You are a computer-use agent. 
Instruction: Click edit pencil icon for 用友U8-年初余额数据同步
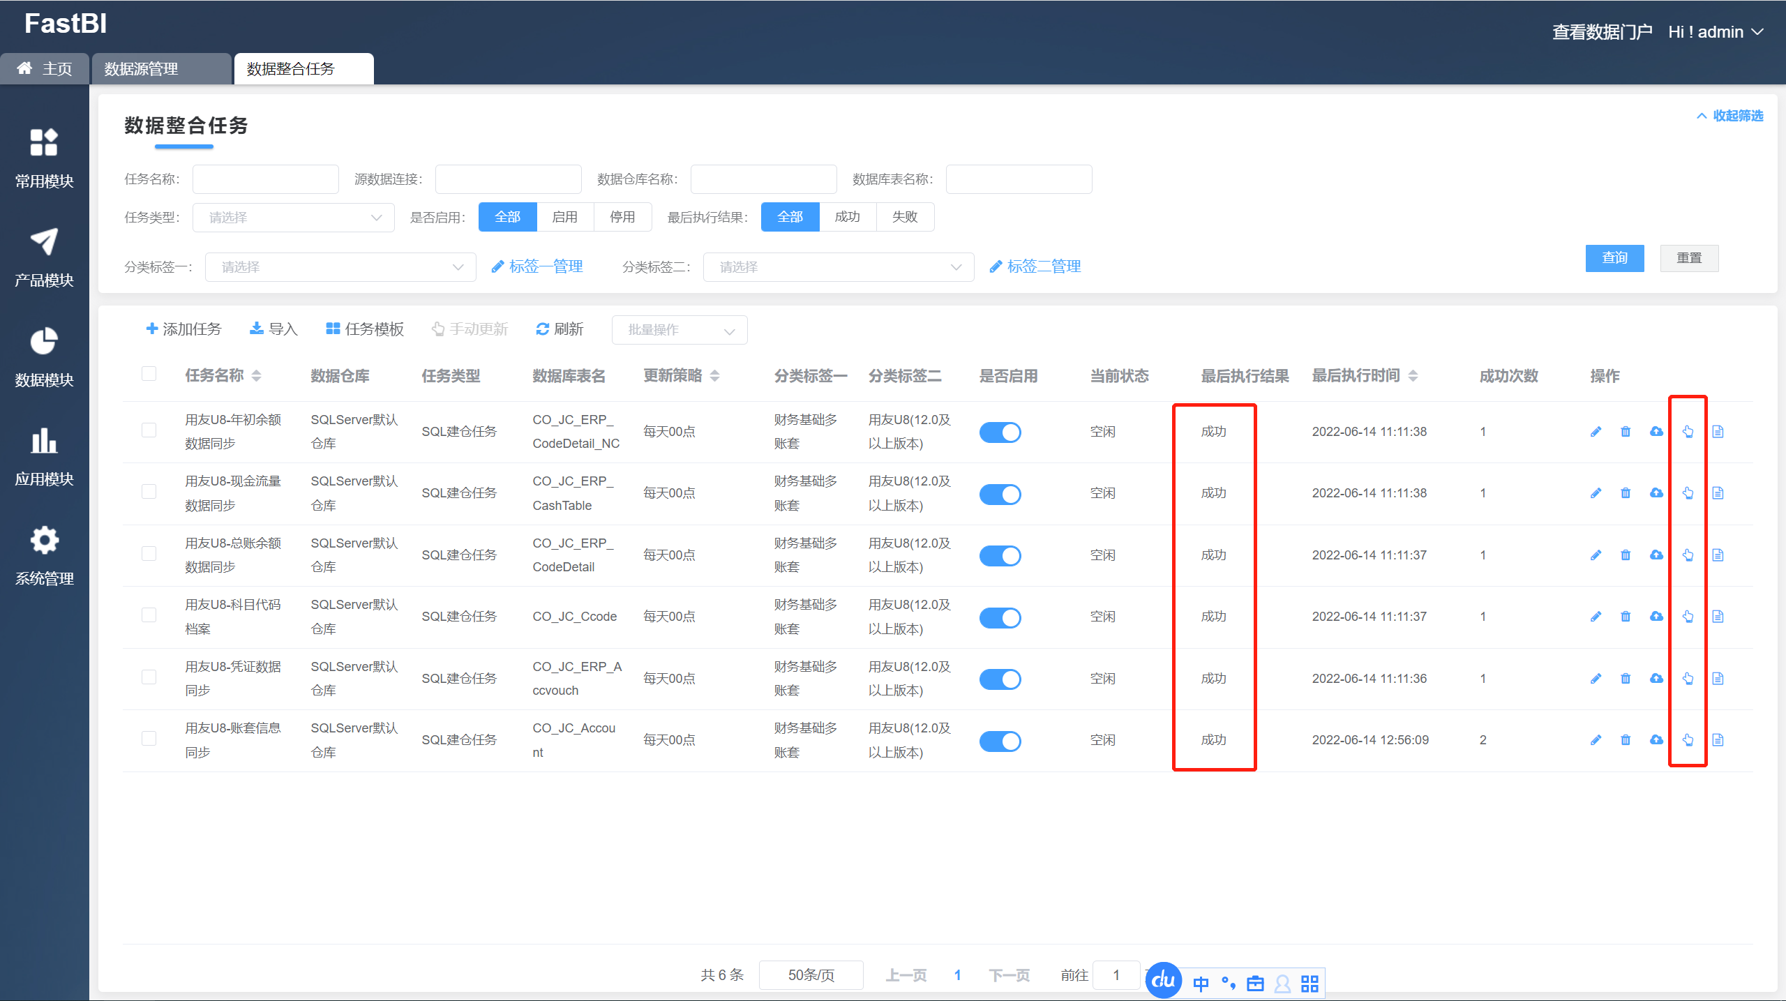pyautogui.click(x=1596, y=432)
